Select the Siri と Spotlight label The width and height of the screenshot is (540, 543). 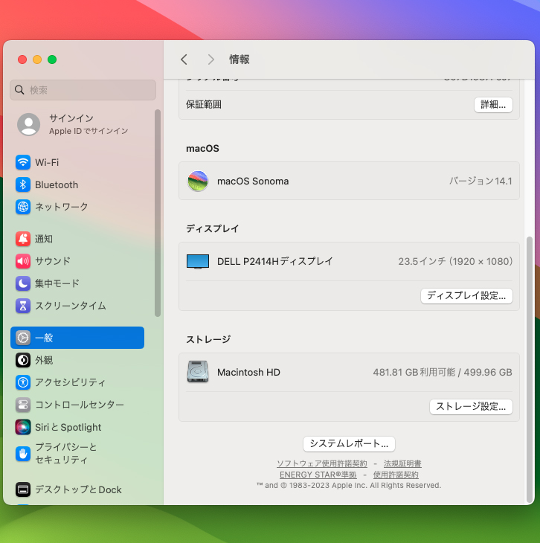pos(68,428)
